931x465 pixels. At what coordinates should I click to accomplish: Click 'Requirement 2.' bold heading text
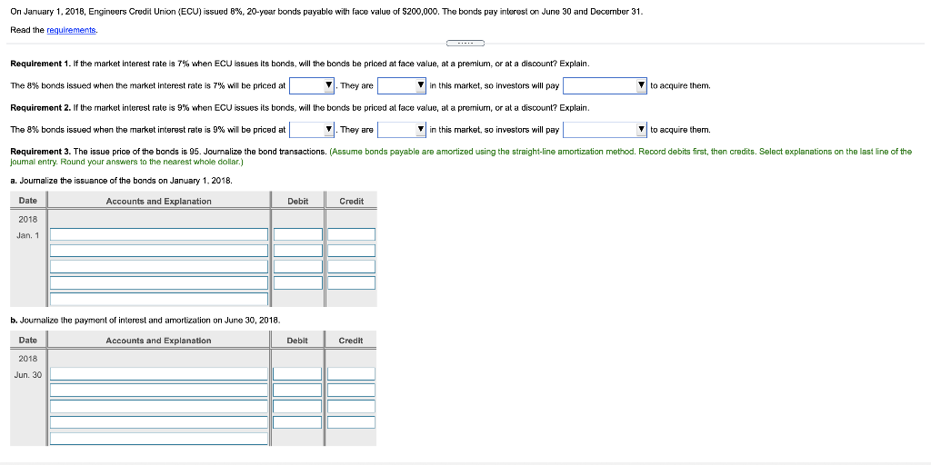pos(41,108)
